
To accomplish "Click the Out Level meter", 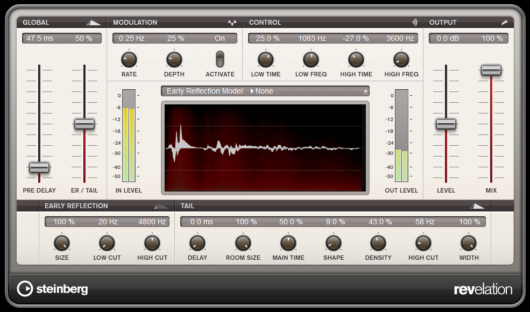I will pos(401,136).
